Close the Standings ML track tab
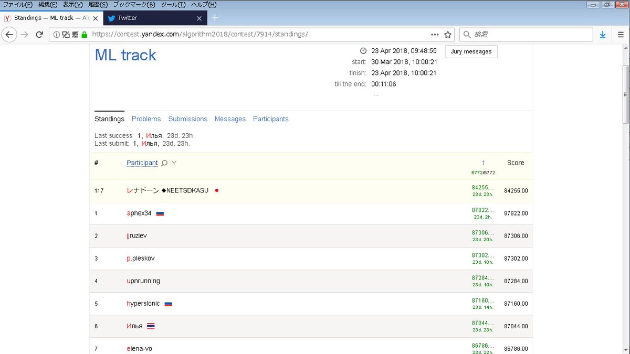The width and height of the screenshot is (630, 354). tap(97, 18)
